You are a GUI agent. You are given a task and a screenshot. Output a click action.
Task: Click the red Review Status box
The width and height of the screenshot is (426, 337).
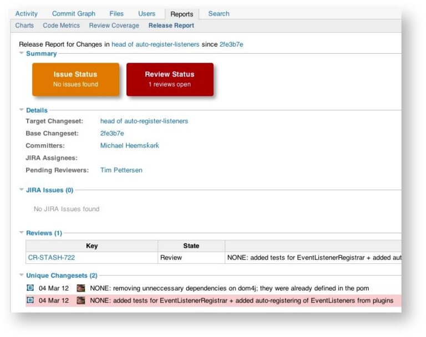coord(170,79)
